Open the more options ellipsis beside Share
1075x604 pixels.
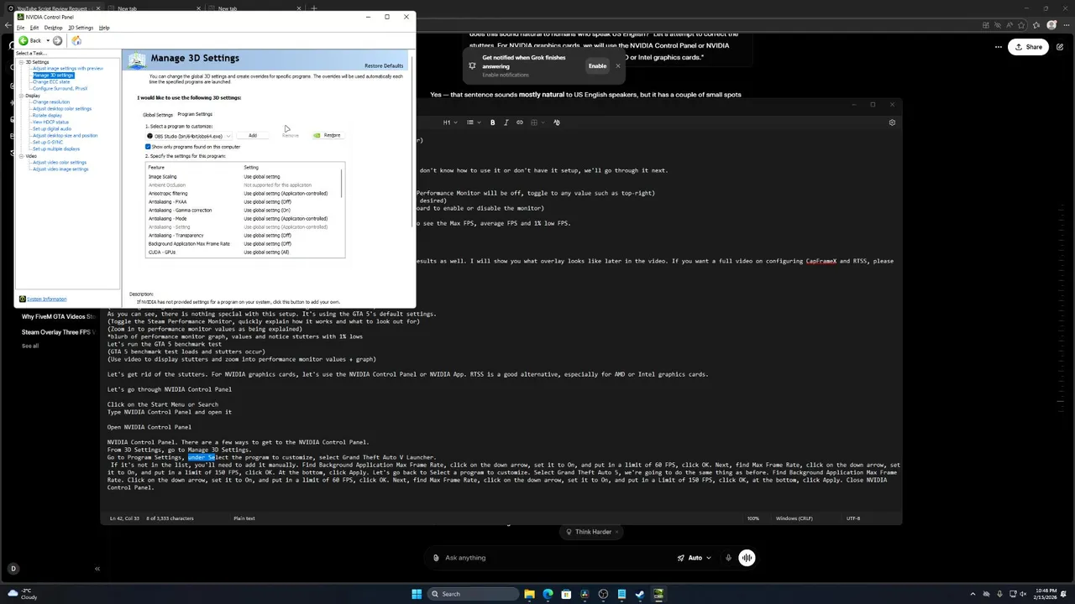click(x=999, y=47)
